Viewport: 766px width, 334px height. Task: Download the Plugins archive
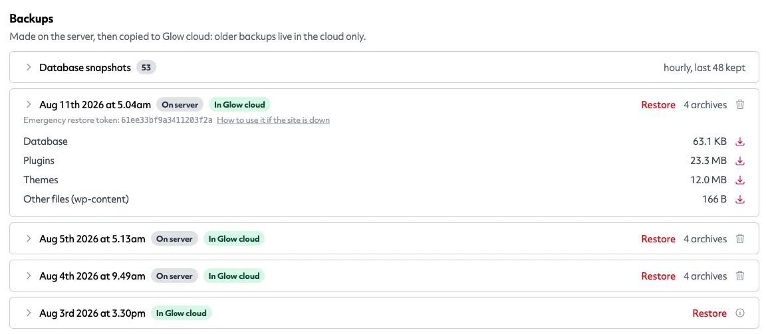740,161
